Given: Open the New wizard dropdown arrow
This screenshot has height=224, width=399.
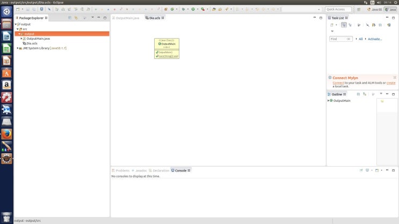Looking at the screenshot, I should 23,9.
